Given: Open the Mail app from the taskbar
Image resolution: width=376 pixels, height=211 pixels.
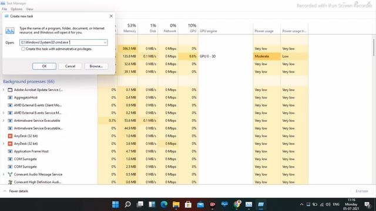Looking at the screenshot, I should pos(200,205).
